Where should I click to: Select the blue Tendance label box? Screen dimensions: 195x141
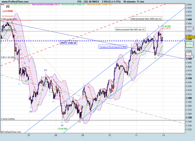(x=113, y=47)
